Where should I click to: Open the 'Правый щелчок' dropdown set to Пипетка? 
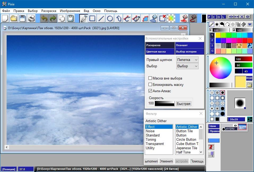[187, 60]
